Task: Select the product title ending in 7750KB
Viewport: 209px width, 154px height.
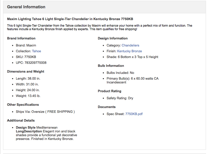Action: tap(70, 19)
